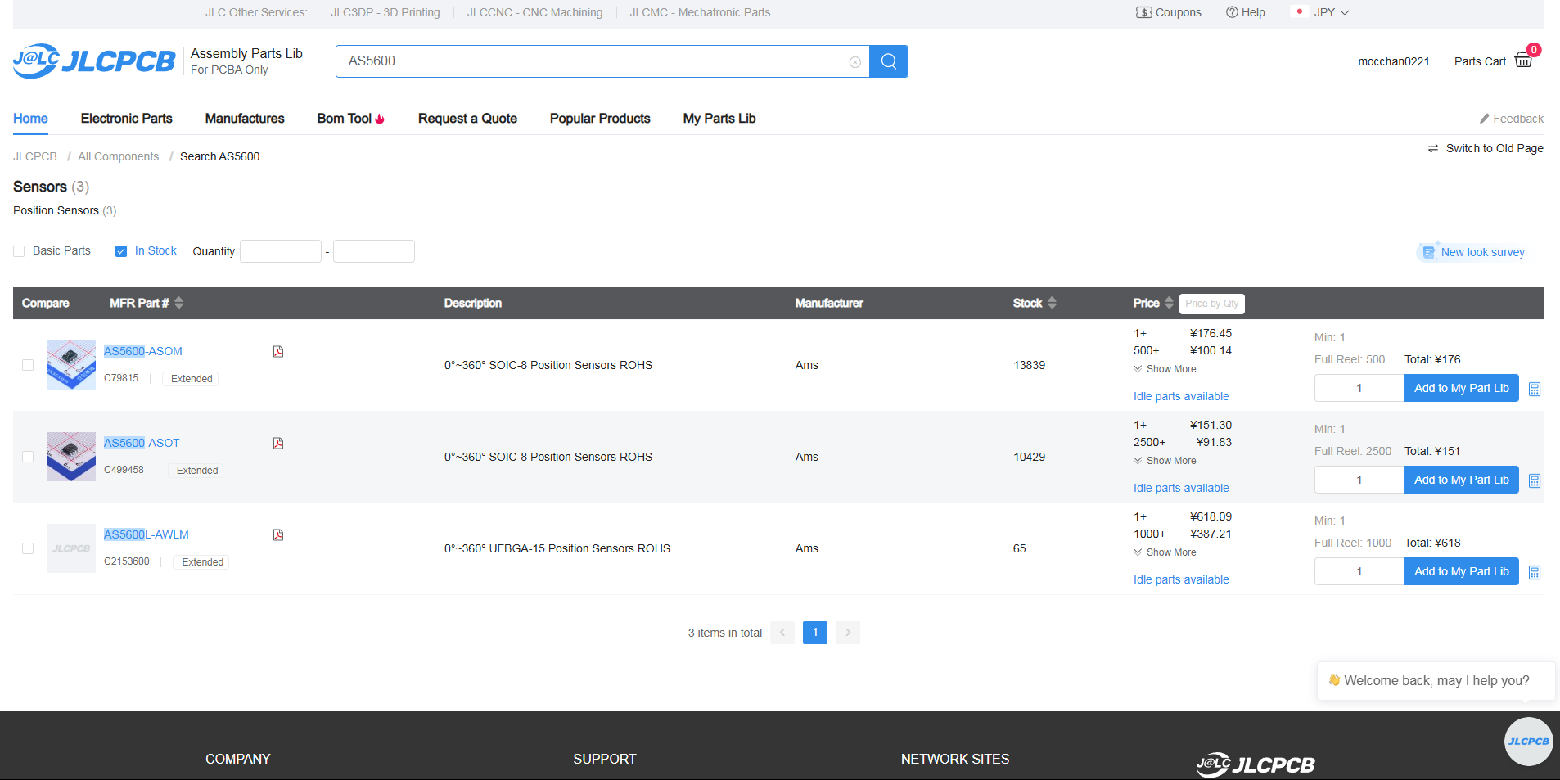
Task: Open the Popular Products page
Action: coord(600,119)
